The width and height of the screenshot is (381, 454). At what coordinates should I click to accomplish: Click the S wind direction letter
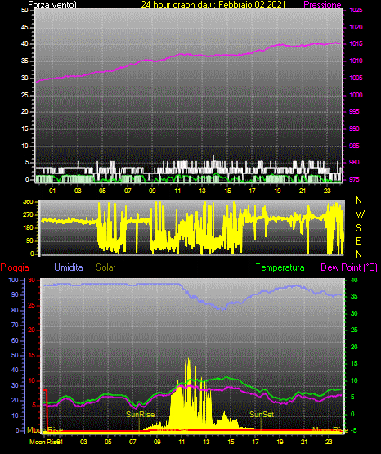pos(358,228)
